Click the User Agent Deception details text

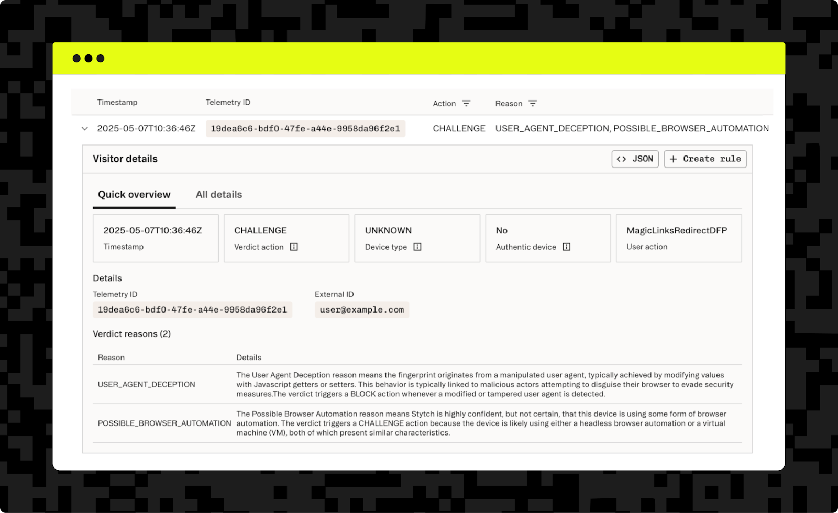[x=485, y=385]
